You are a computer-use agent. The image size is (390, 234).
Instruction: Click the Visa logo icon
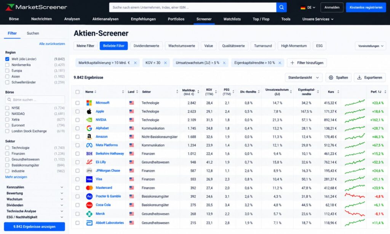(89, 179)
